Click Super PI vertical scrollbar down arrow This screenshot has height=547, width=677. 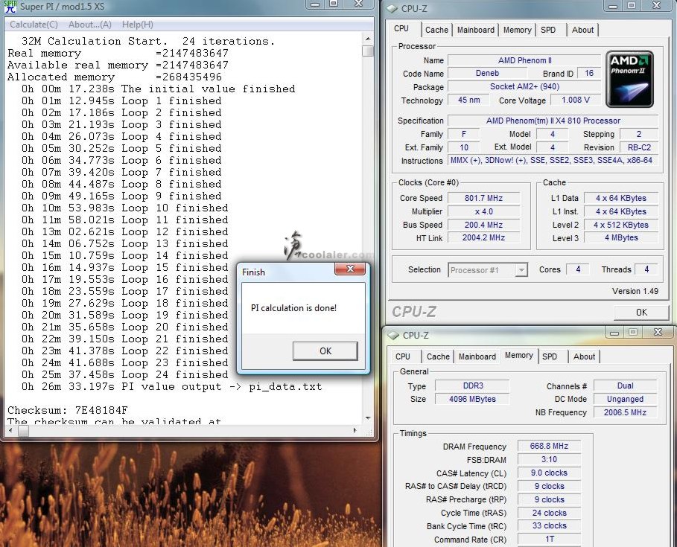point(367,418)
